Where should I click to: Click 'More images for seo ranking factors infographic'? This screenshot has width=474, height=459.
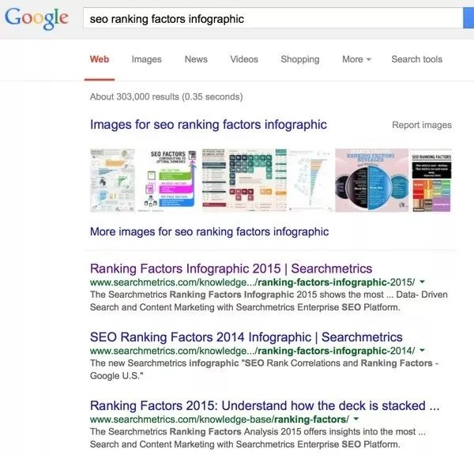[x=209, y=231]
